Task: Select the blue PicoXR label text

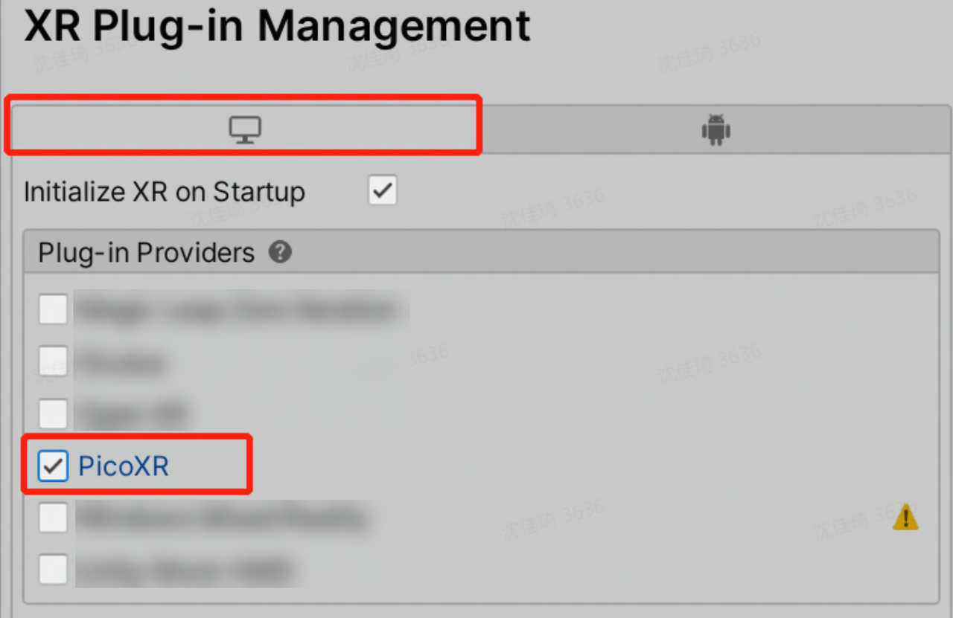Action: (x=124, y=466)
